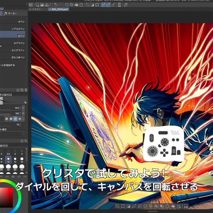Viewport: 213px width, 213px height.
Task: Click Crop icon in selection launcher
Action: (123, 206)
